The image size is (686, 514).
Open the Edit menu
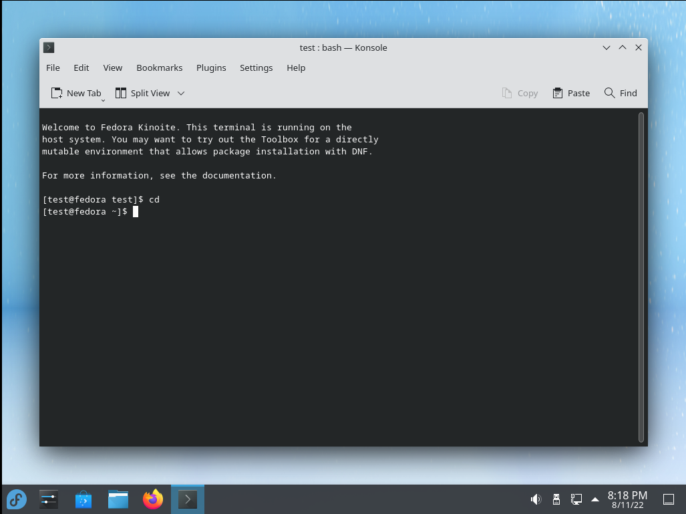(81, 68)
